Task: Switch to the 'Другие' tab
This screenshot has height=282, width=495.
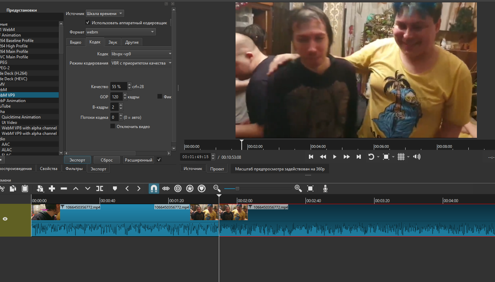Action: 132,42
